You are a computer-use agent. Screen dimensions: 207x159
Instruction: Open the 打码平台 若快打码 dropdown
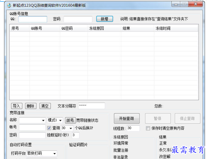(x=42, y=153)
